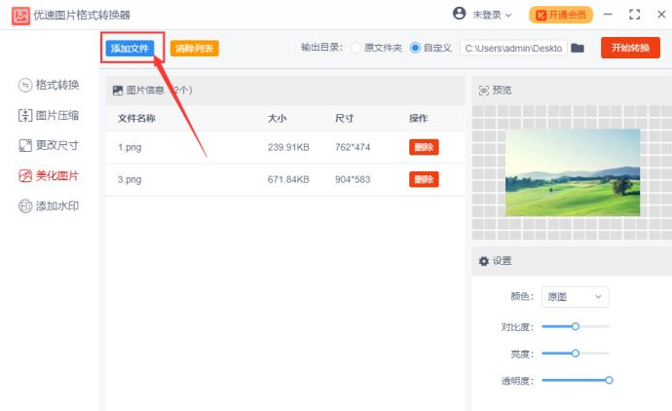Screen dimensions: 672x411
Task: Switch to the 美化图片 sidebar tab
Action: [49, 175]
